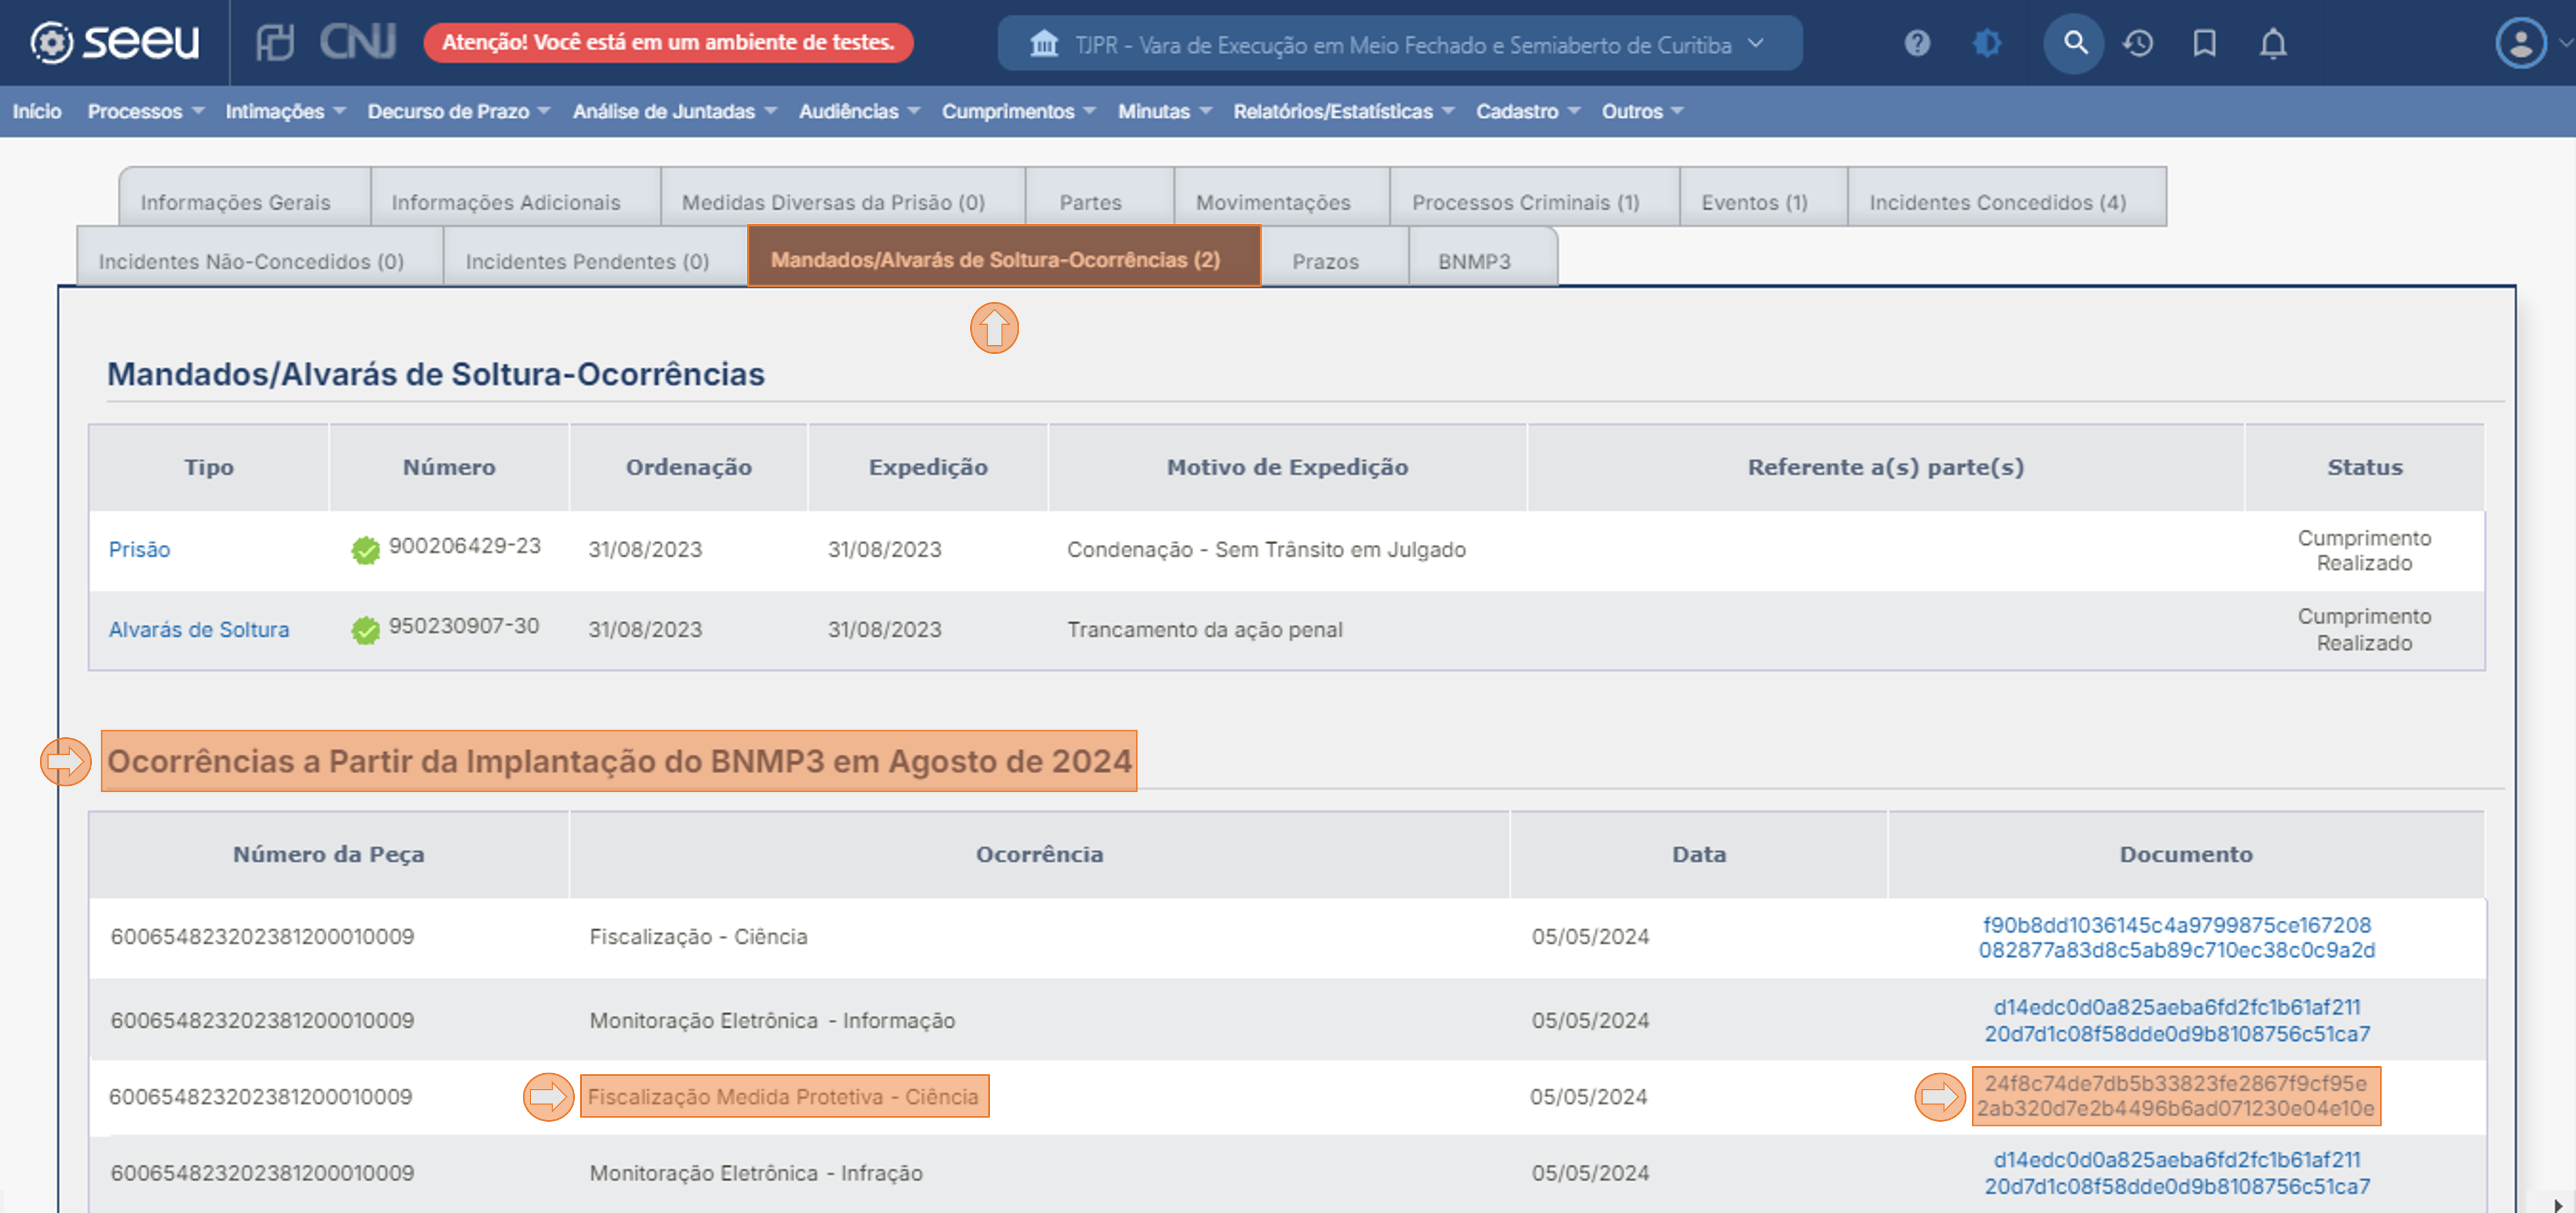Open the search magnifier icon
This screenshot has height=1213, width=2576.
click(x=2075, y=43)
